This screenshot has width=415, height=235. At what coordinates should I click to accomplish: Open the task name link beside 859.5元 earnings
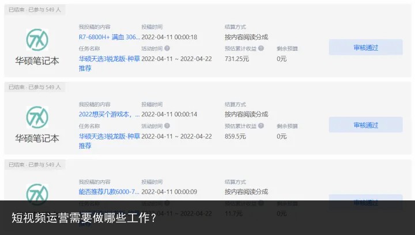[110, 141]
